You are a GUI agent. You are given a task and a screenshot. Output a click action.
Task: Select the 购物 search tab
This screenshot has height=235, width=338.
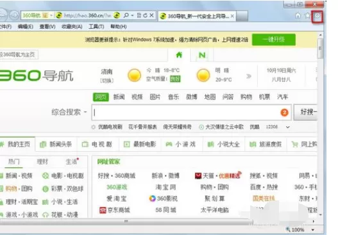pyautogui.click(x=246, y=97)
